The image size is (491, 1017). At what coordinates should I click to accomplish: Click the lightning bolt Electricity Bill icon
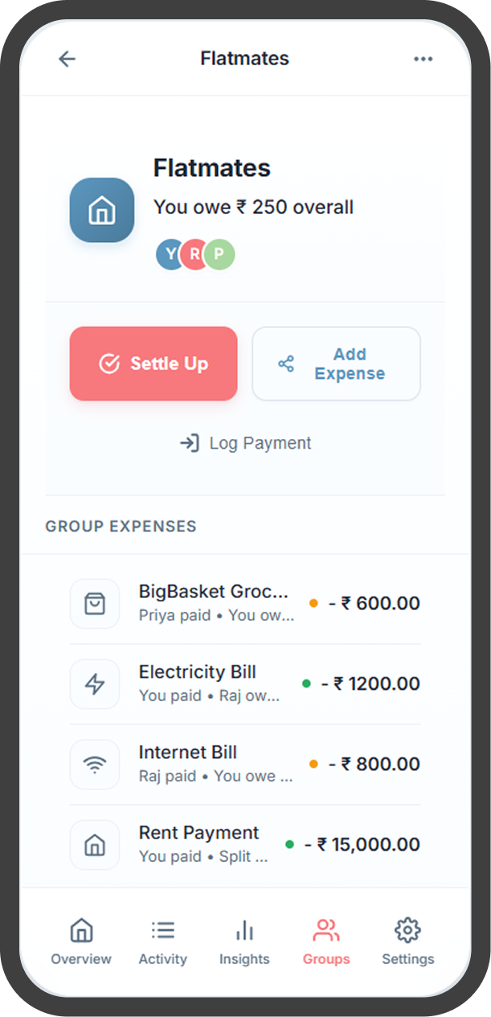[x=95, y=684]
